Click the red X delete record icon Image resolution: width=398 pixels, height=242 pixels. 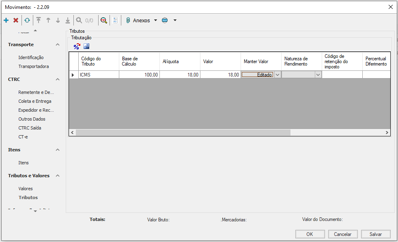(16, 20)
